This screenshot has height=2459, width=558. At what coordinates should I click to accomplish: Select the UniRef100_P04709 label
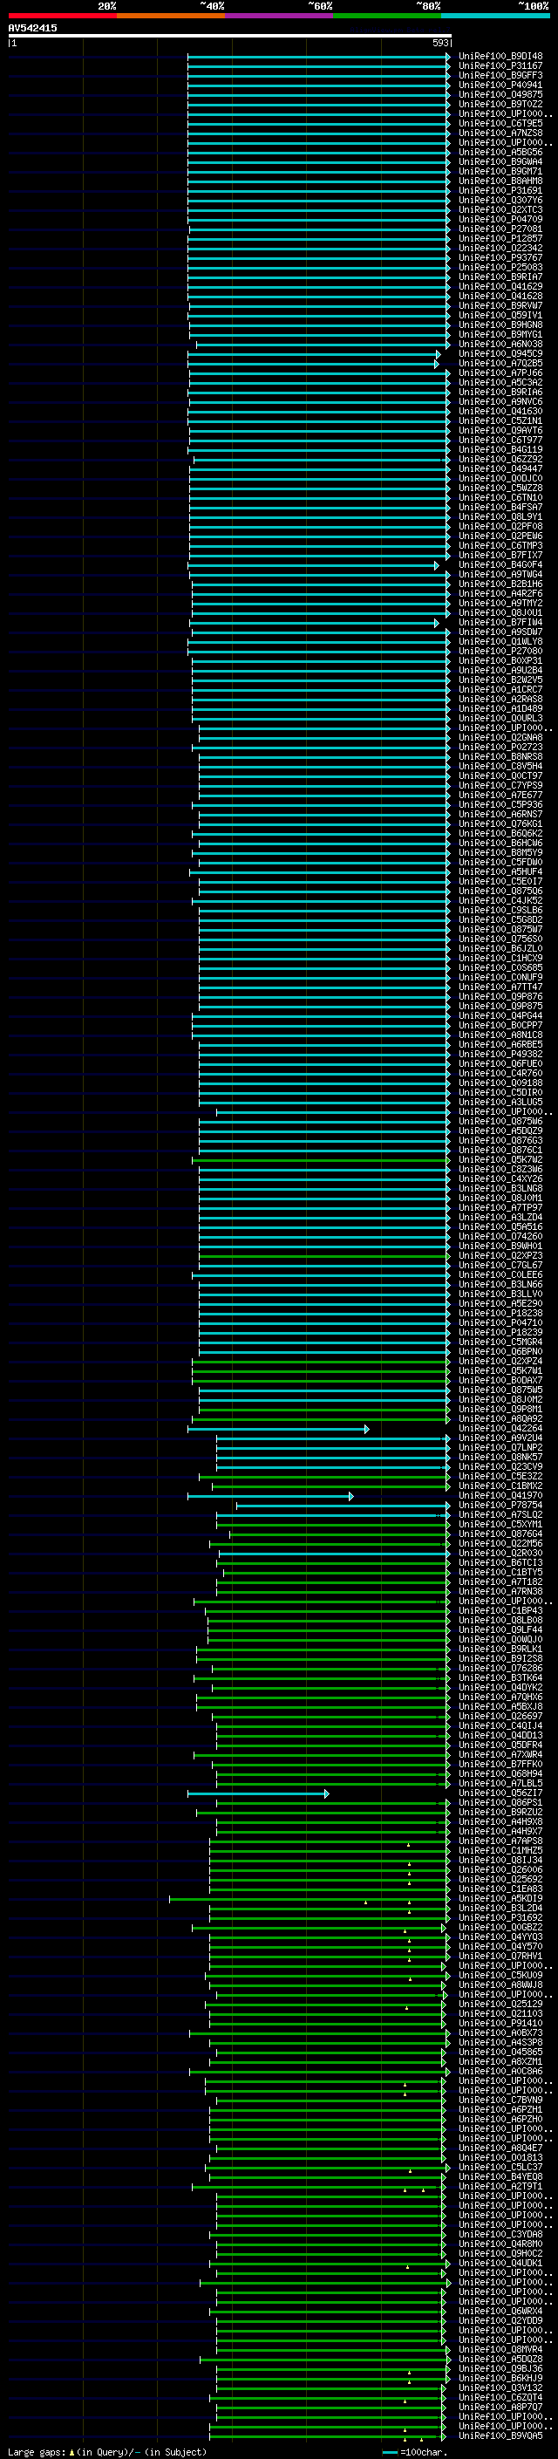pyautogui.click(x=500, y=220)
